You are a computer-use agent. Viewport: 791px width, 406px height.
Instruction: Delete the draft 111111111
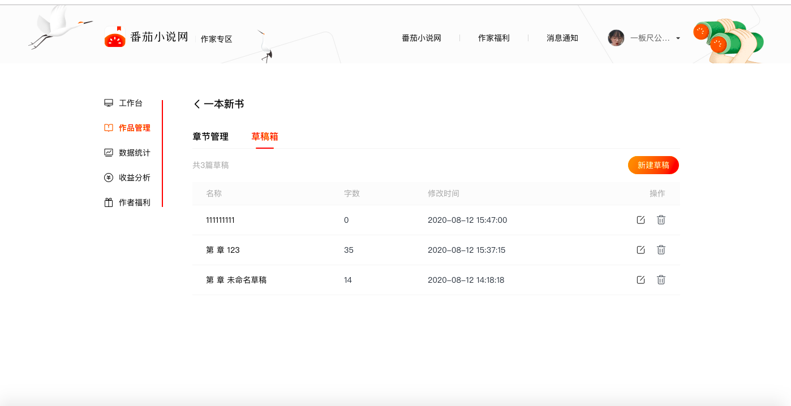(661, 220)
